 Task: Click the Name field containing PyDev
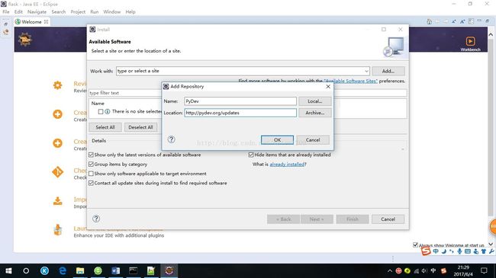[240, 101]
